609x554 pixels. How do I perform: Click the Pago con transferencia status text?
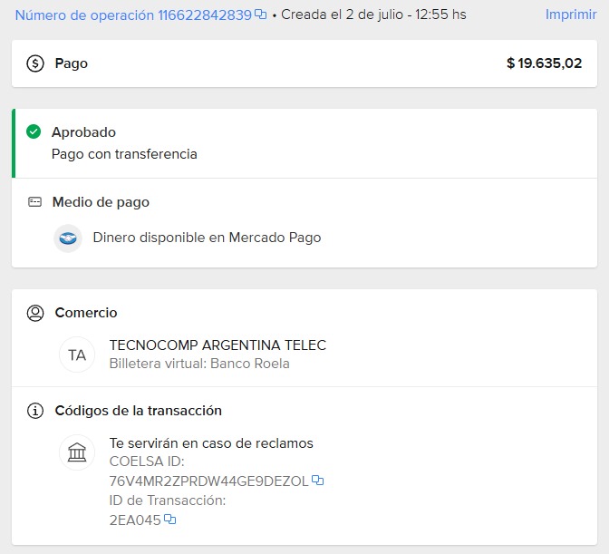click(x=124, y=154)
